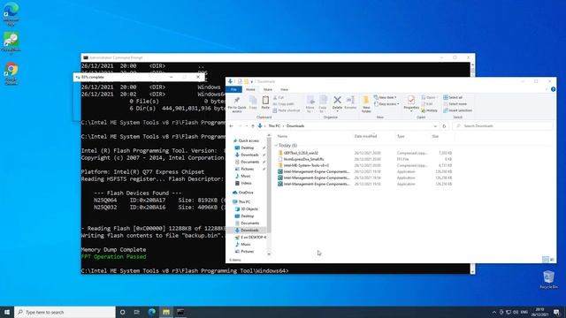Viewport: 566px width, 318px height.
Task: Click Invert selection in the ribbon
Action: (458, 110)
